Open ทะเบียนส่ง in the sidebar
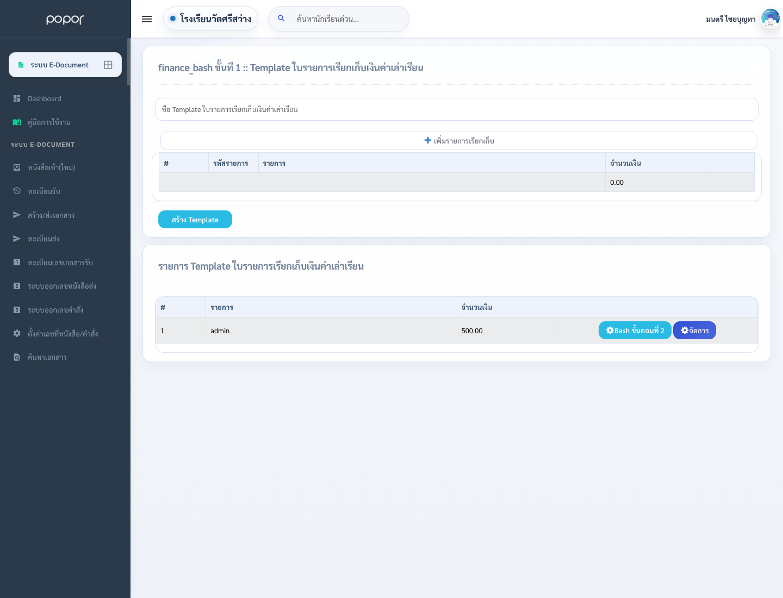This screenshot has height=598, width=783. (x=43, y=239)
